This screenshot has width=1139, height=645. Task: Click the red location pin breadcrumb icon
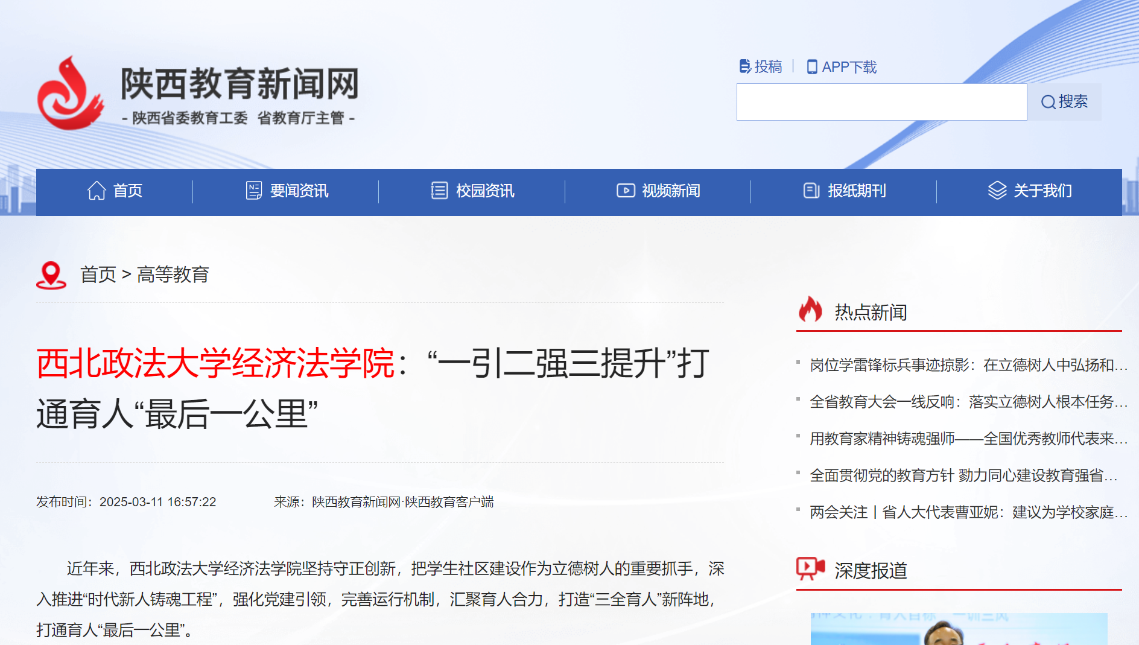point(51,275)
